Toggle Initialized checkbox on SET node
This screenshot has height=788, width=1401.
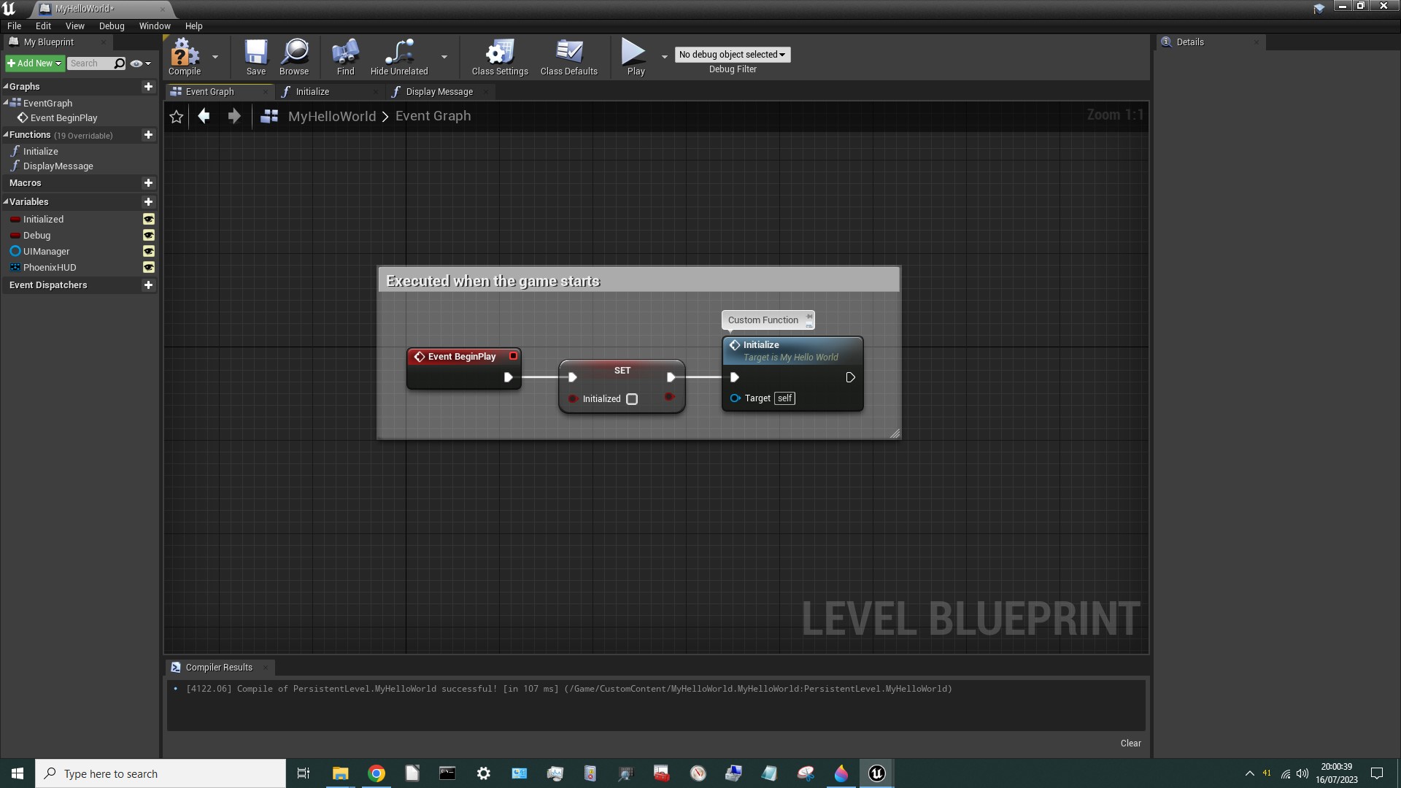point(632,399)
